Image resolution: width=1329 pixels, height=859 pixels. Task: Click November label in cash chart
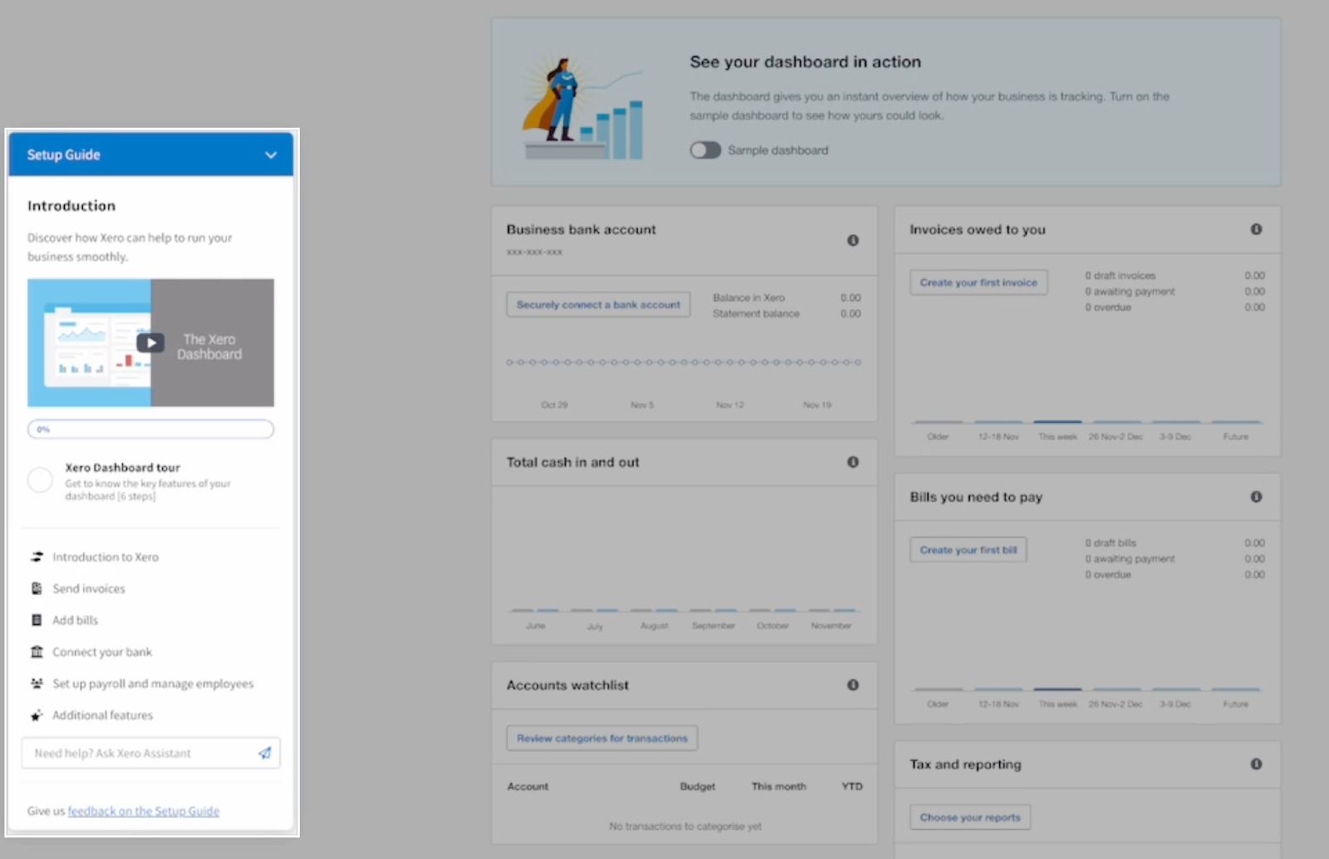tap(831, 626)
